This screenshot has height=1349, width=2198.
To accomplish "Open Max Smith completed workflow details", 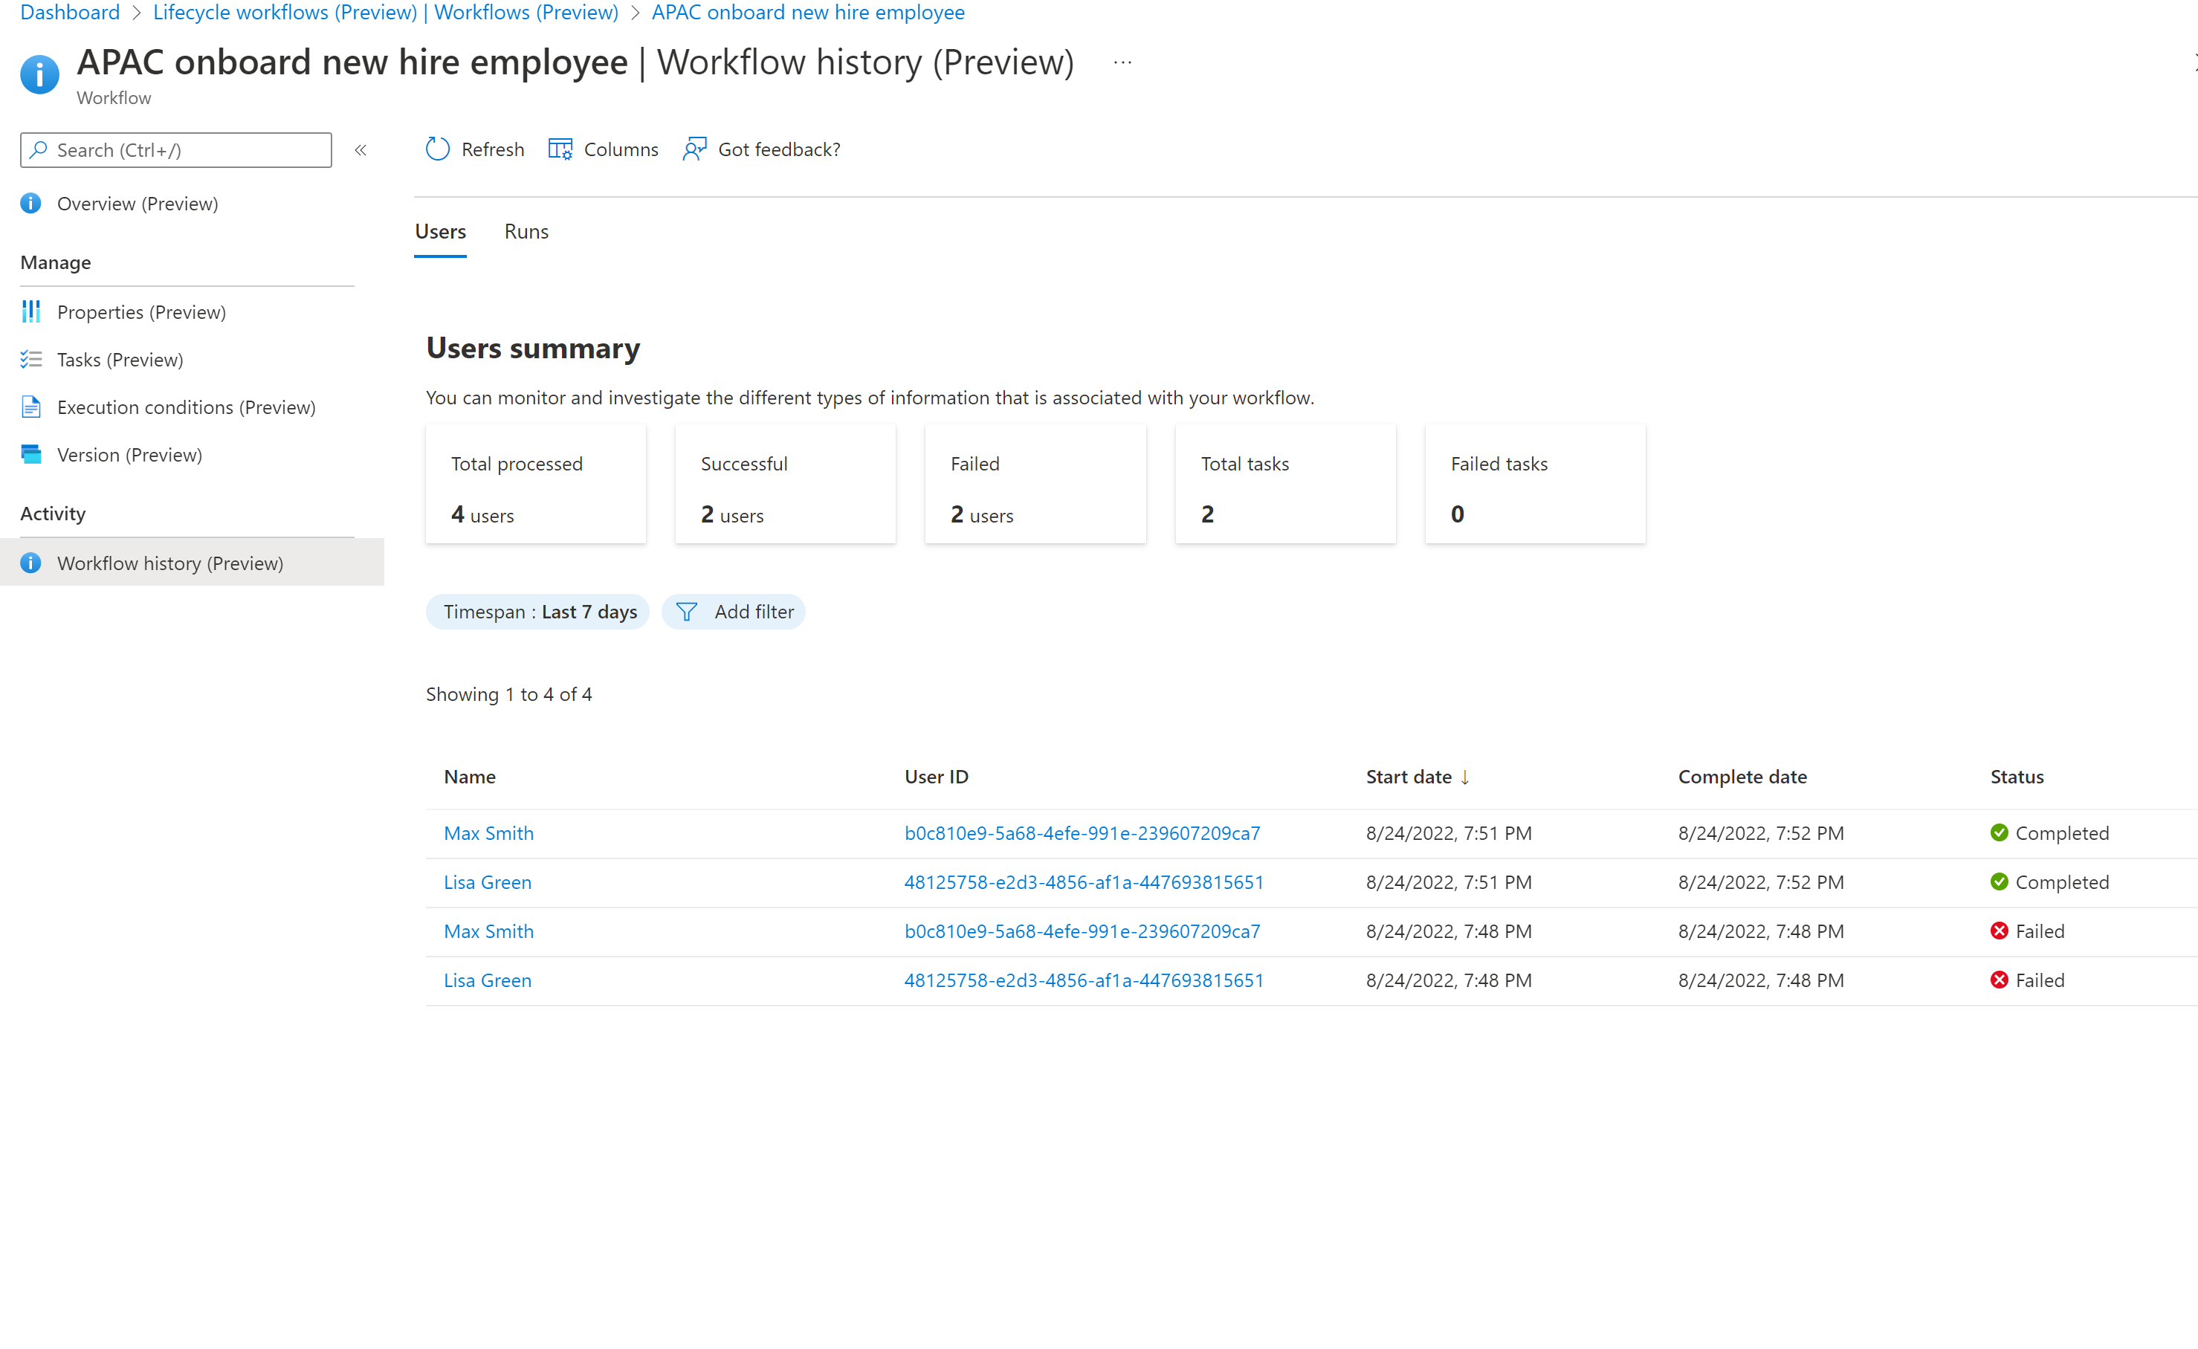I will click(487, 832).
